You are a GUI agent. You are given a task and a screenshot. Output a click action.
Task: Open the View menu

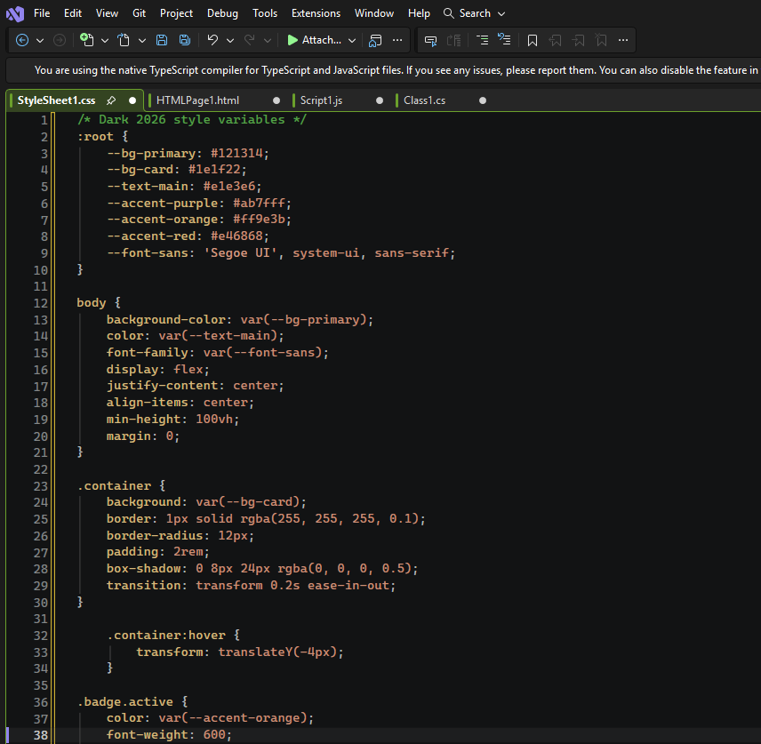(107, 13)
